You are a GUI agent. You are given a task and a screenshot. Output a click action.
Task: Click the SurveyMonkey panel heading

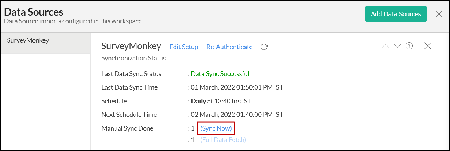click(x=131, y=46)
